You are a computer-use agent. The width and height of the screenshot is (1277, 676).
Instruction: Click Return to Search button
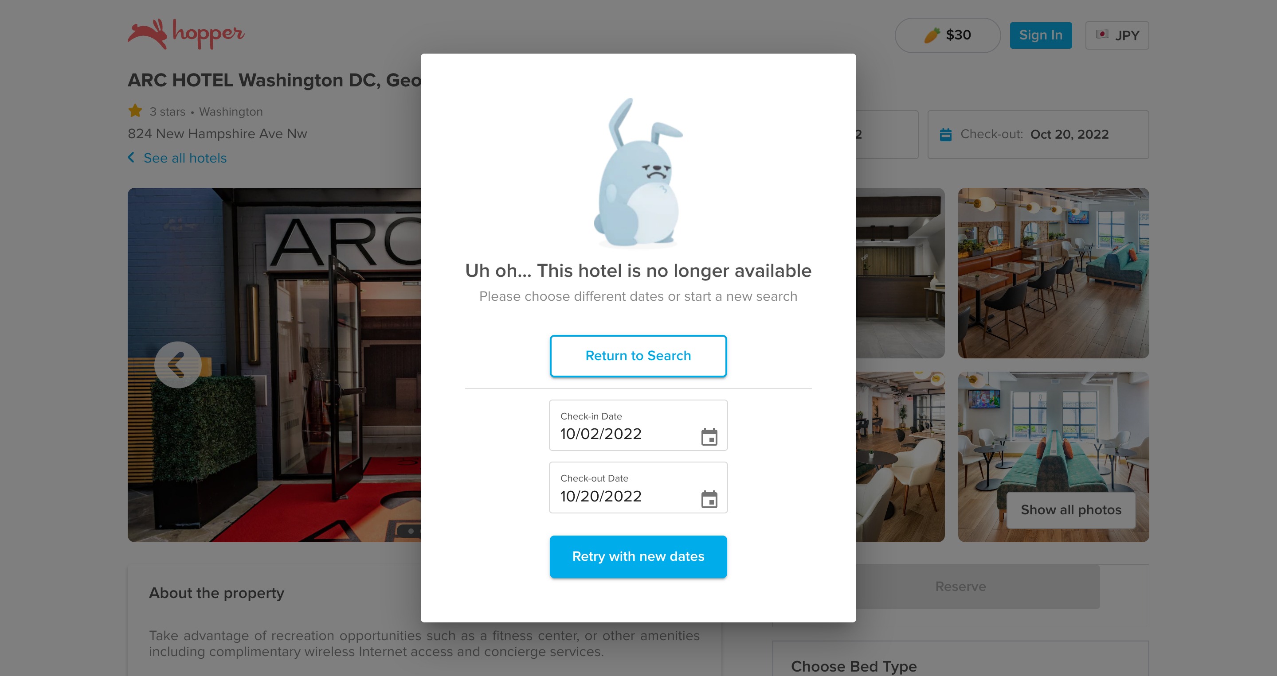pos(638,356)
